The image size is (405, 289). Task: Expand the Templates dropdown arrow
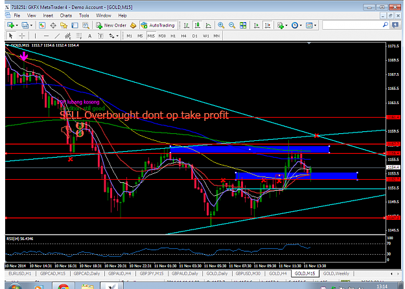315,25
